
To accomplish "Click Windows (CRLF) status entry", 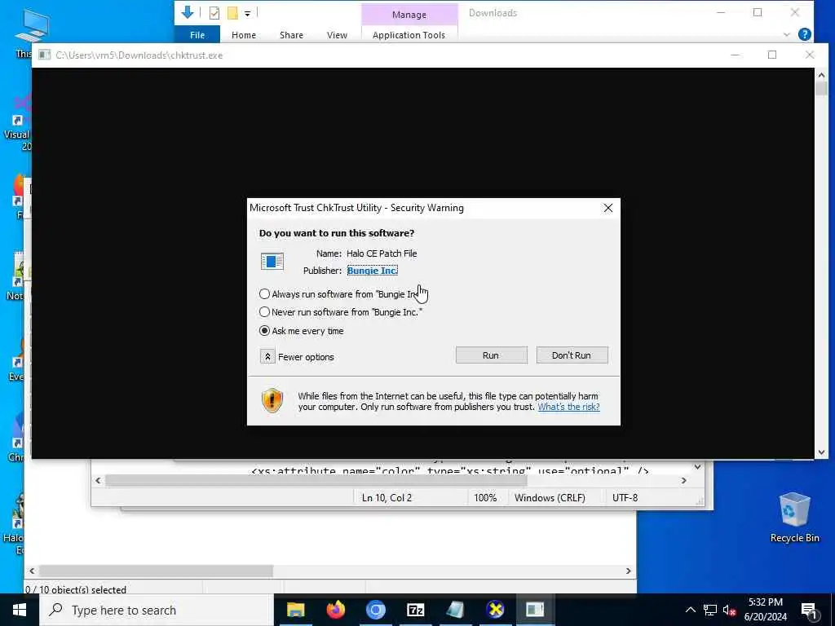I will pyautogui.click(x=550, y=498).
